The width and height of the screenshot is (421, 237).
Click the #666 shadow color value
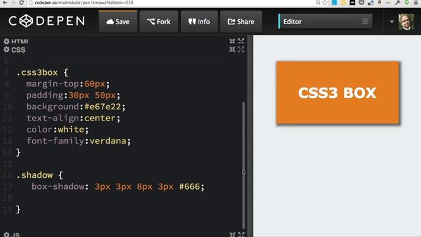189,186
